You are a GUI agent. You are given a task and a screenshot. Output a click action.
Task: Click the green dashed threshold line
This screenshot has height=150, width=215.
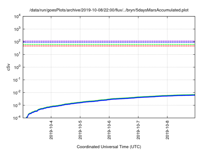[x=109, y=45]
